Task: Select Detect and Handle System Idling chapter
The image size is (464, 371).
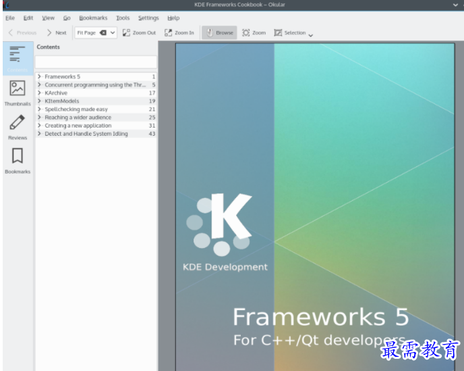Action: click(86, 134)
